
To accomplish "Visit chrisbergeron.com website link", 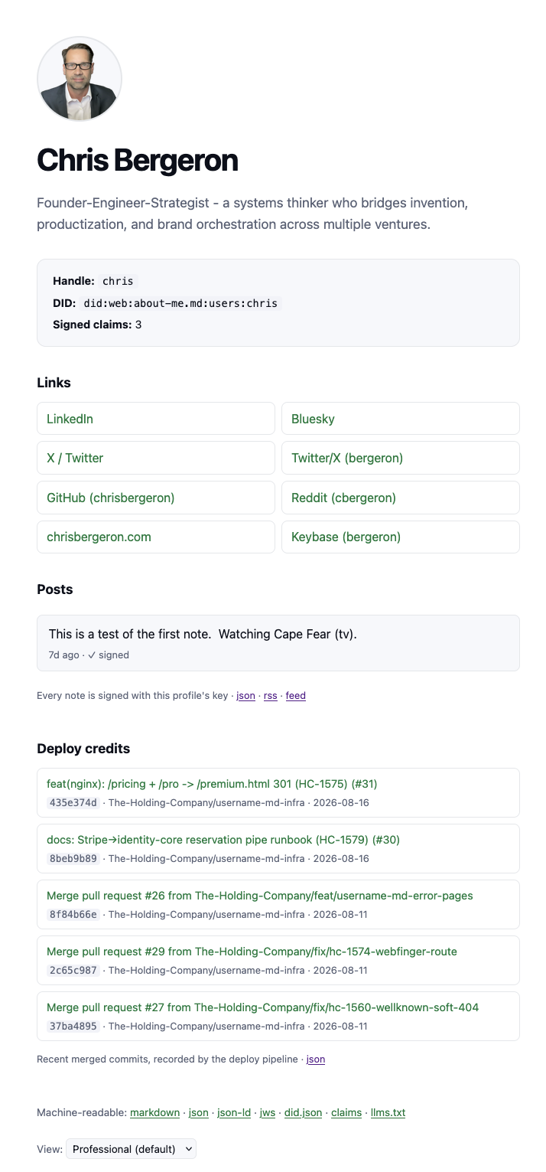I will tap(156, 537).
